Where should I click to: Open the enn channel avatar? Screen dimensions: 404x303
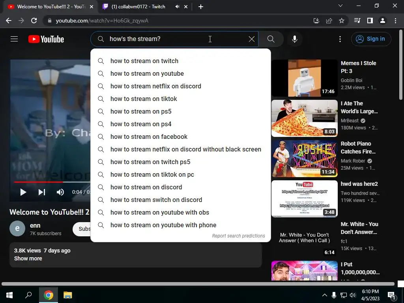[17, 228]
